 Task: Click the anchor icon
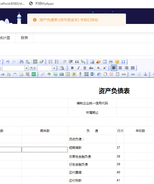(145, 74)
